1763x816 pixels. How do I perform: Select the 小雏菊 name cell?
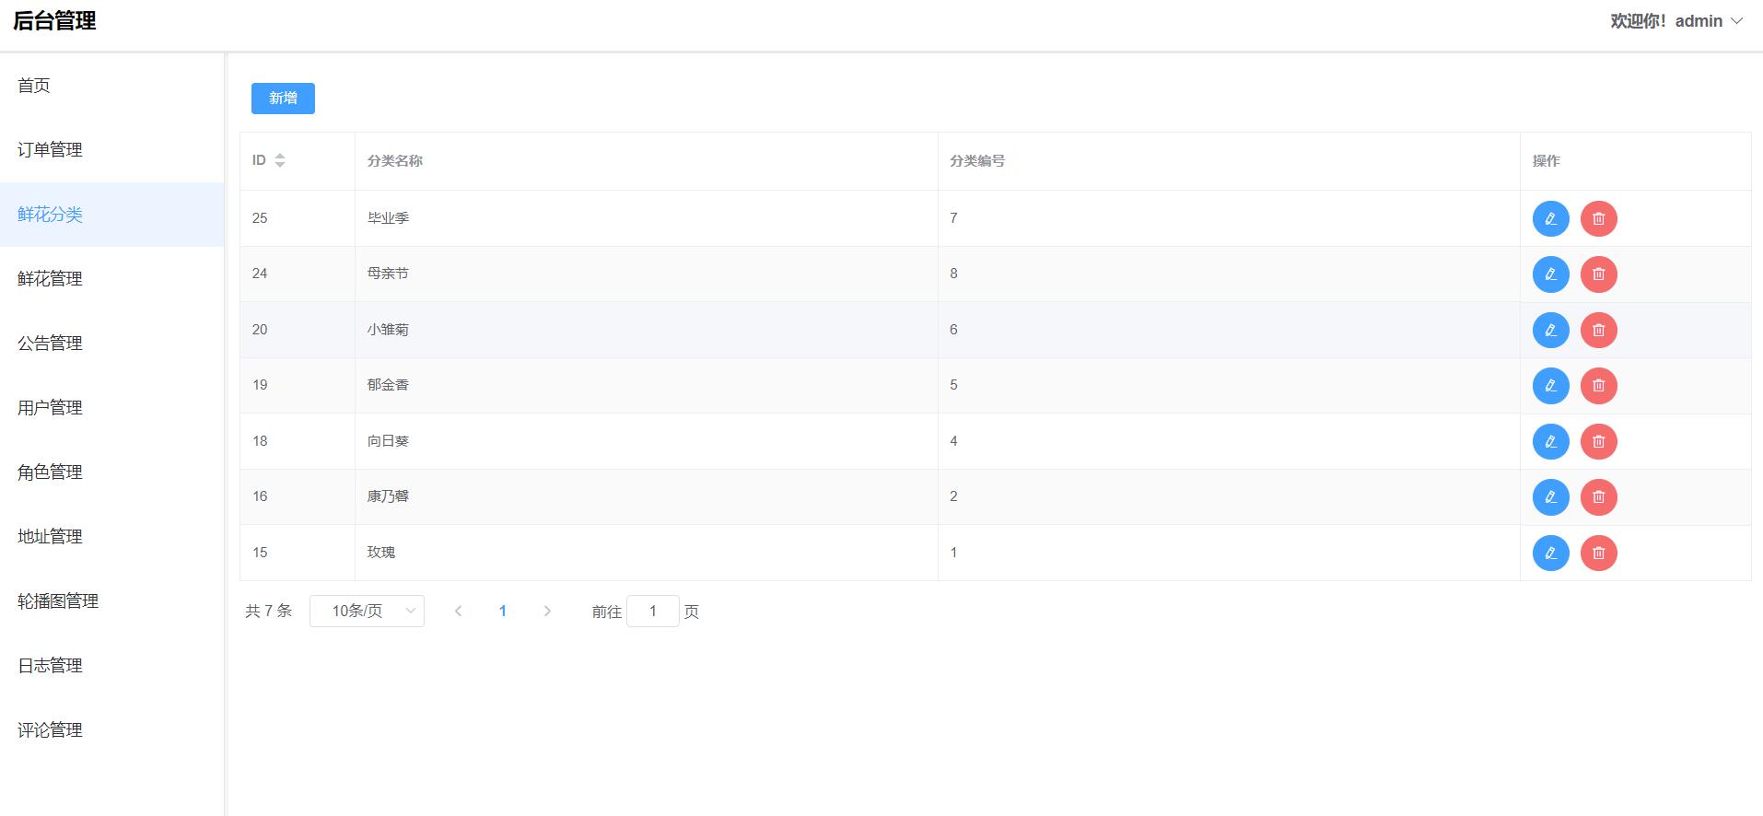[646, 330]
